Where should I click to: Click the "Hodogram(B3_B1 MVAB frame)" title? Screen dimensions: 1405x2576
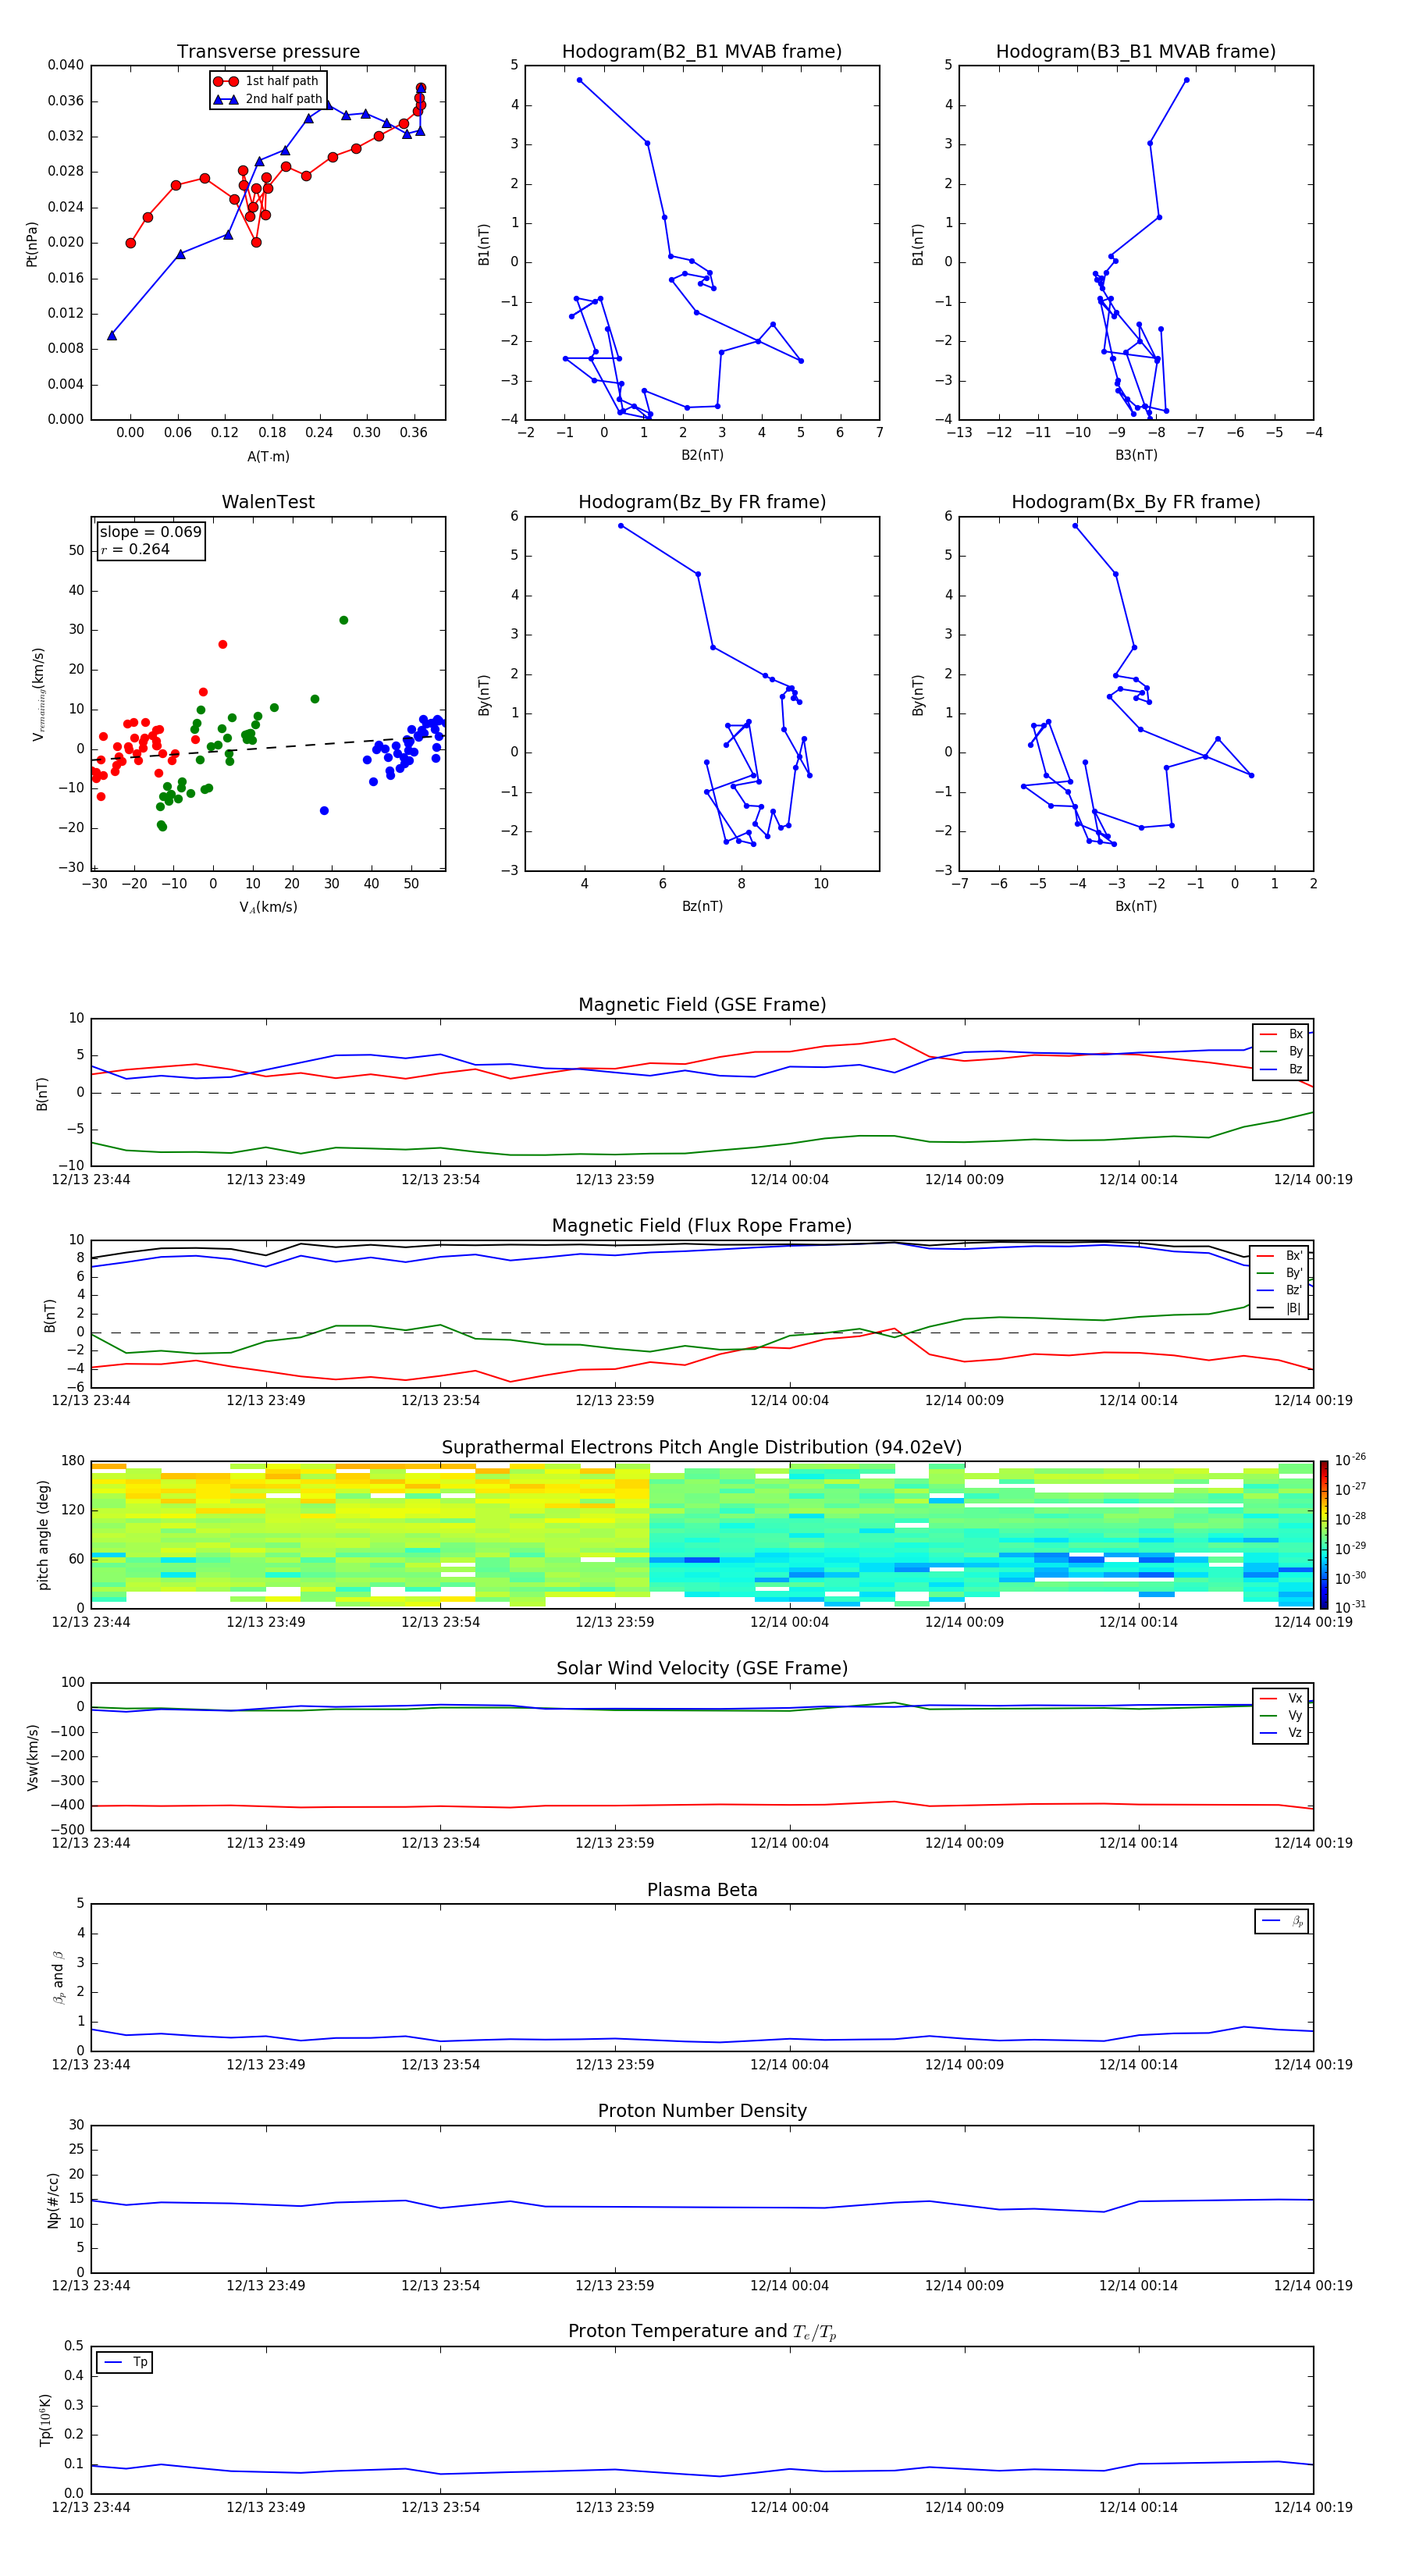[1136, 51]
